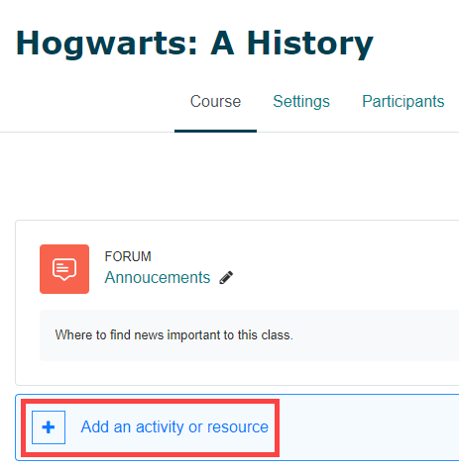Click the blue plus icon
459x470 pixels.
click(x=49, y=427)
